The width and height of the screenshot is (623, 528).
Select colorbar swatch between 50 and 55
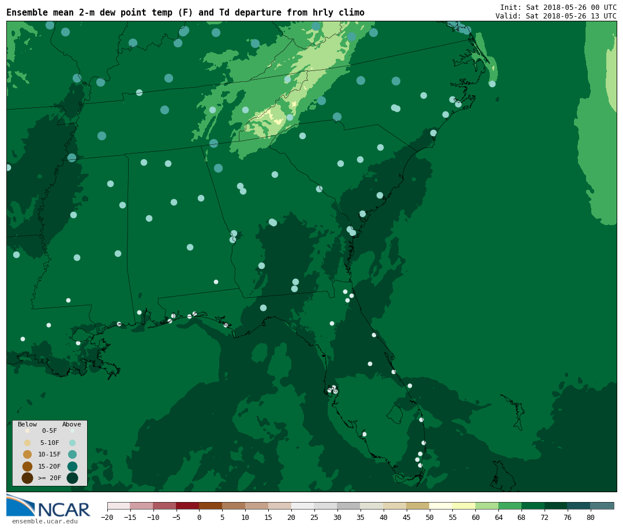[441, 505]
